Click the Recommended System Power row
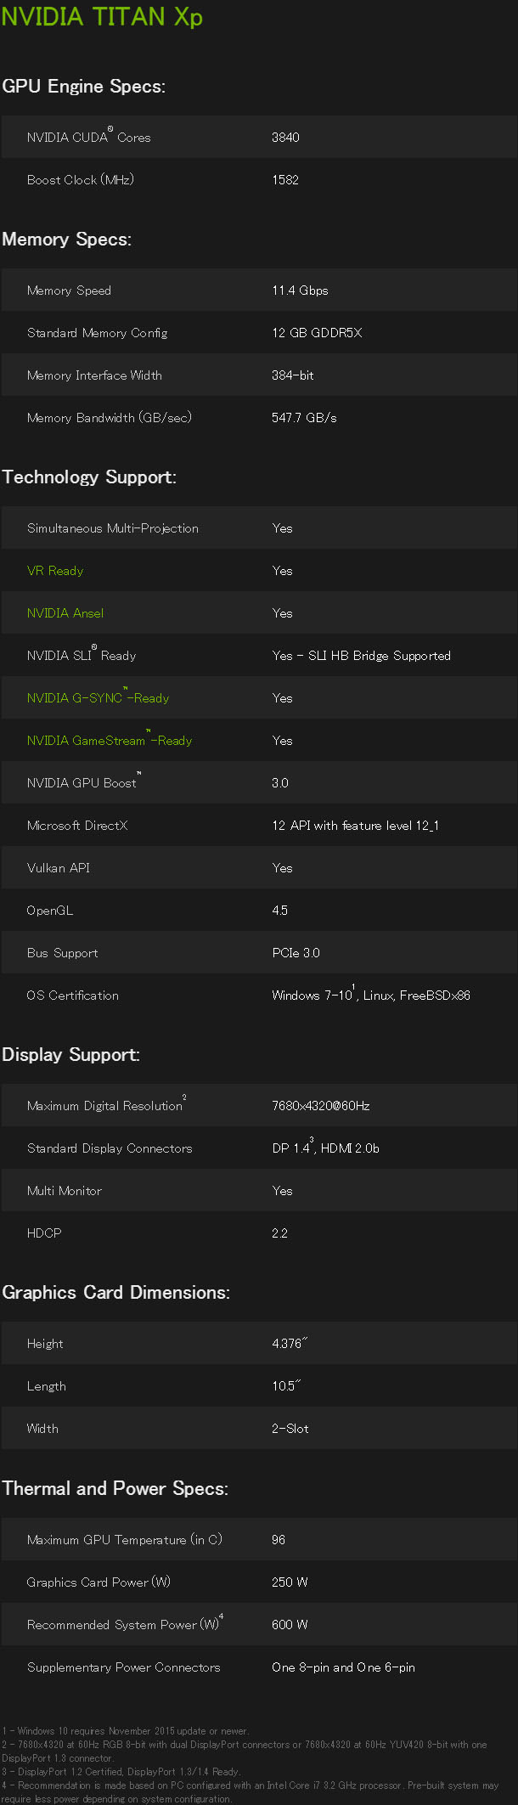Screen dimensions: 518x1805 click(x=259, y=1624)
